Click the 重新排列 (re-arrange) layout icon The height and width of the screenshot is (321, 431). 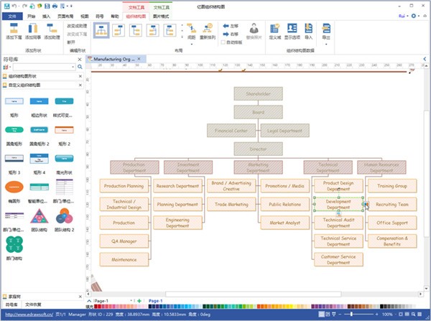pyautogui.click(x=207, y=30)
